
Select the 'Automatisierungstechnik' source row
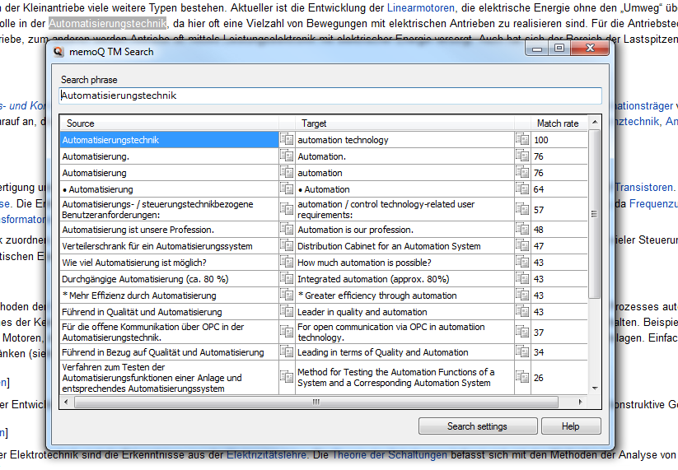pos(169,140)
